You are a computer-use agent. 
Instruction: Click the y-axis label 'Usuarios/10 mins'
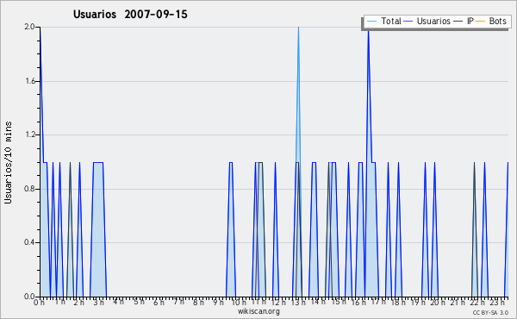click(8, 162)
